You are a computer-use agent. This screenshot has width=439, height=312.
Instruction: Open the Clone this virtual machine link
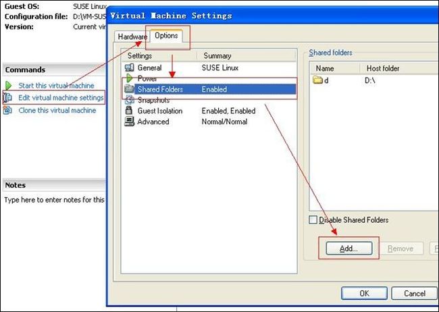click(x=57, y=110)
